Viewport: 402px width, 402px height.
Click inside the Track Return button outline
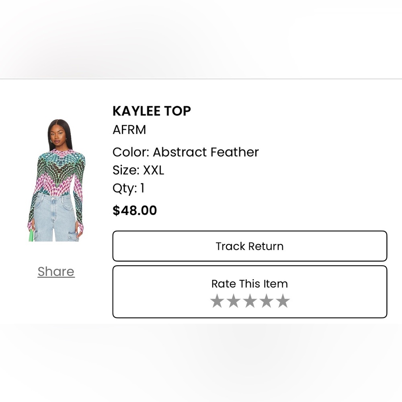click(250, 246)
